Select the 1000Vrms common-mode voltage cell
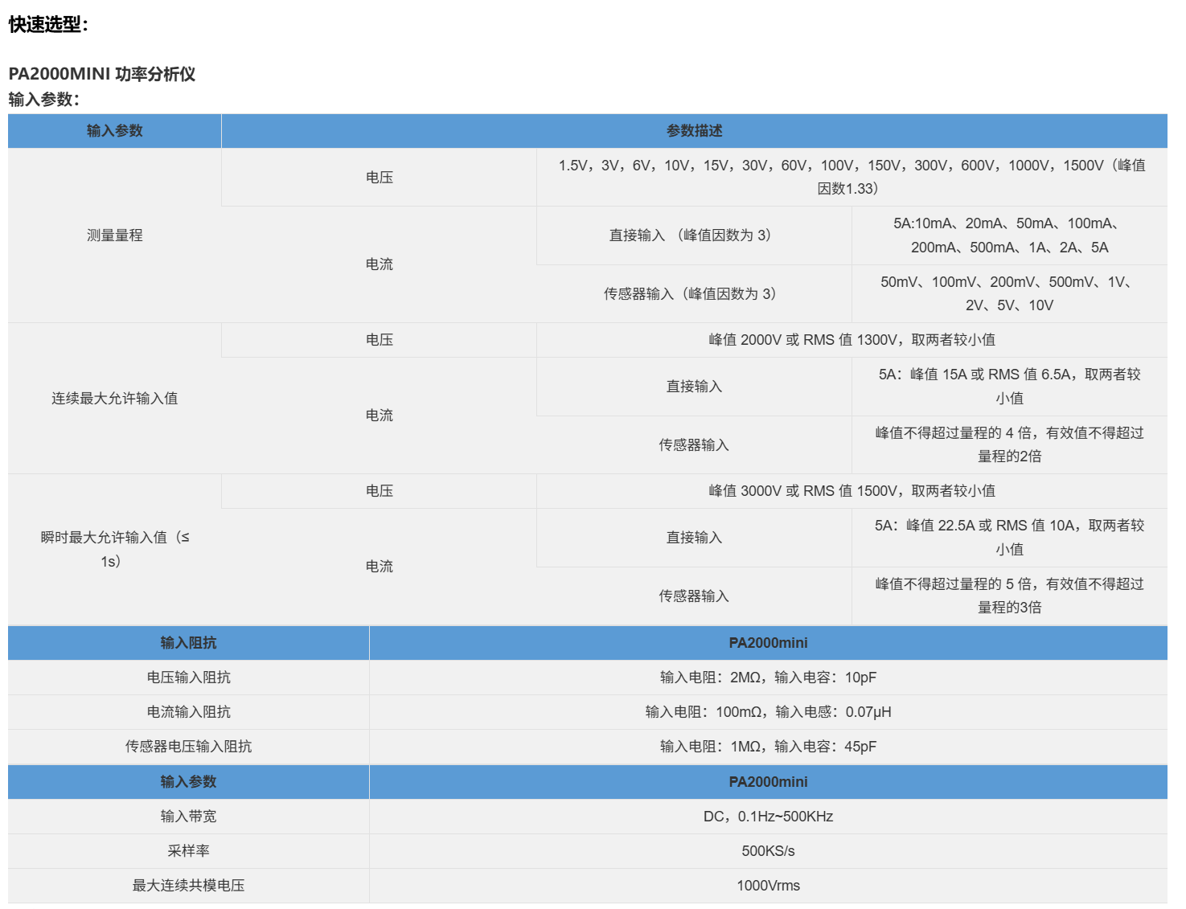 tap(769, 886)
